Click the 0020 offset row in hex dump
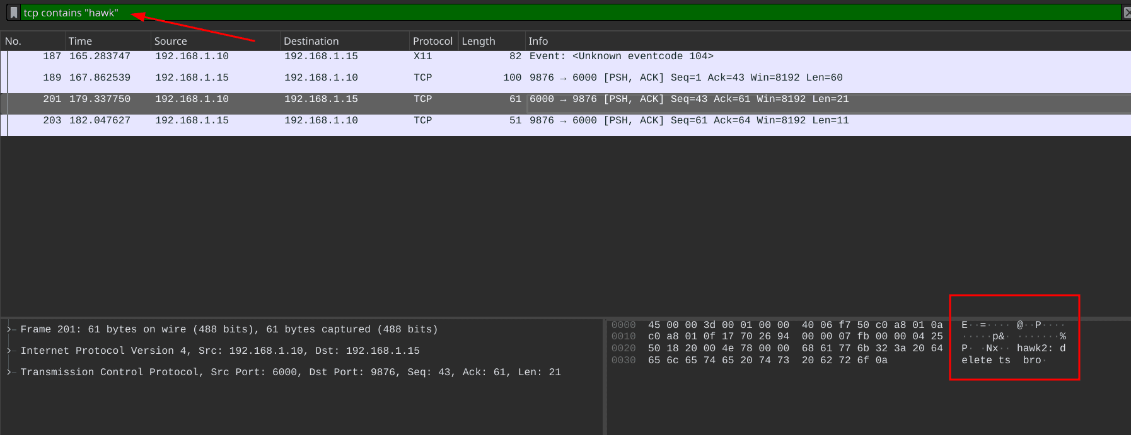This screenshot has width=1131, height=435. click(x=623, y=348)
